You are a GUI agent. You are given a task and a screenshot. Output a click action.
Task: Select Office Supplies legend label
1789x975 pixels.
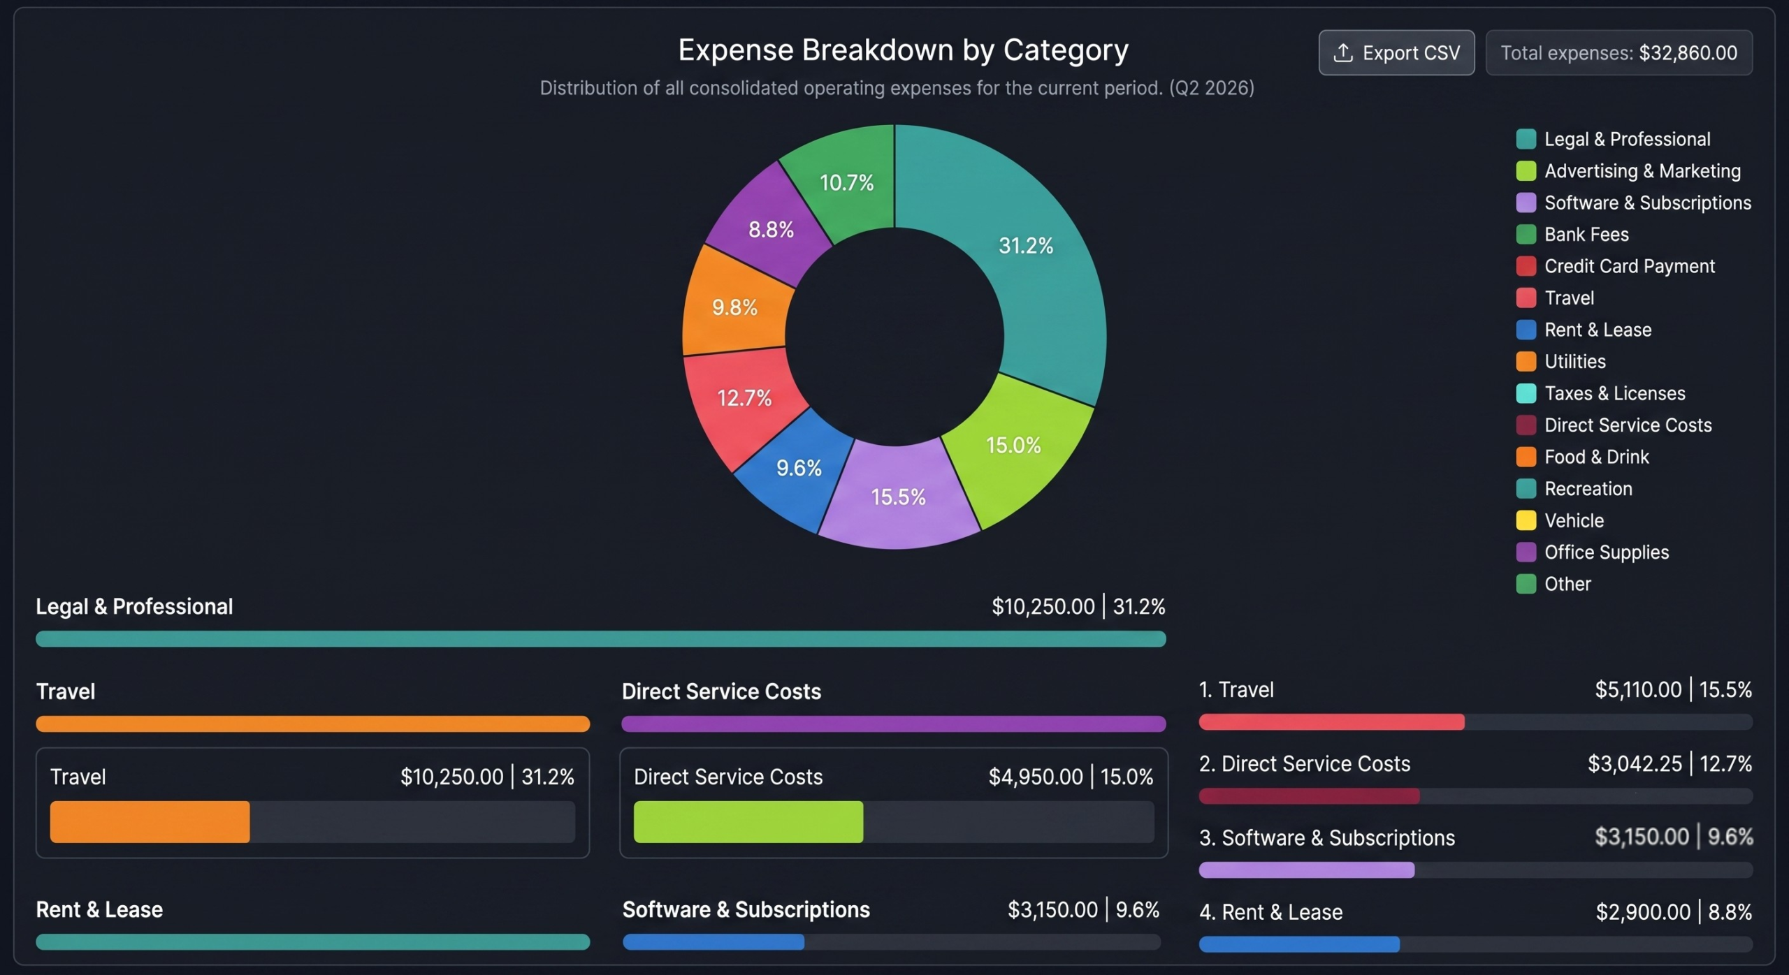(x=1607, y=552)
